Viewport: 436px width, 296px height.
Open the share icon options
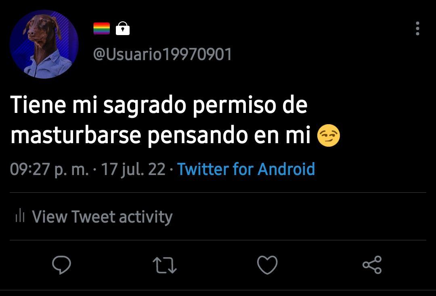[372, 265]
